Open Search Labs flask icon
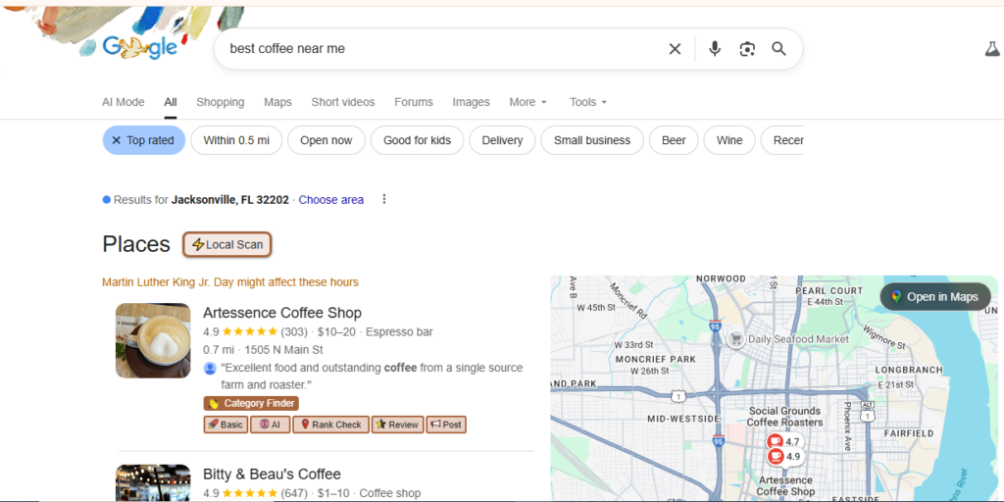 991,49
